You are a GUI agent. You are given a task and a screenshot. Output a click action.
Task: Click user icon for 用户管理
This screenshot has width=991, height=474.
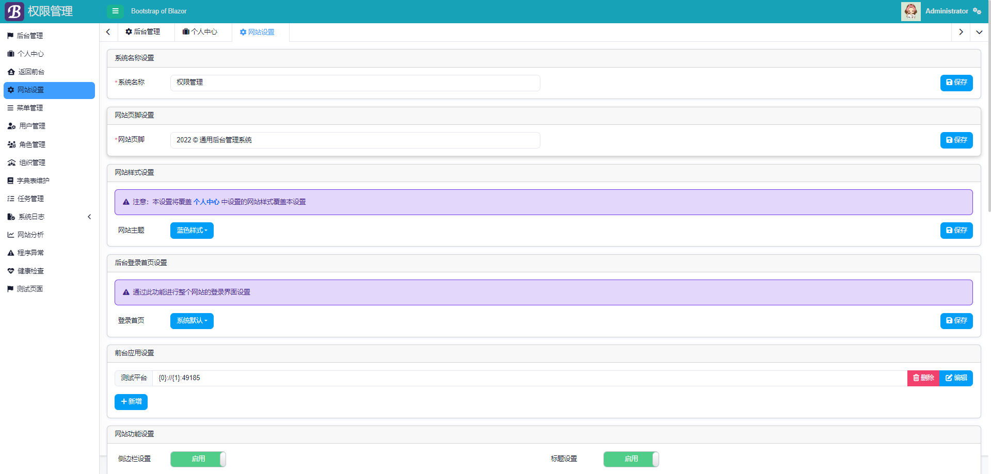click(11, 126)
